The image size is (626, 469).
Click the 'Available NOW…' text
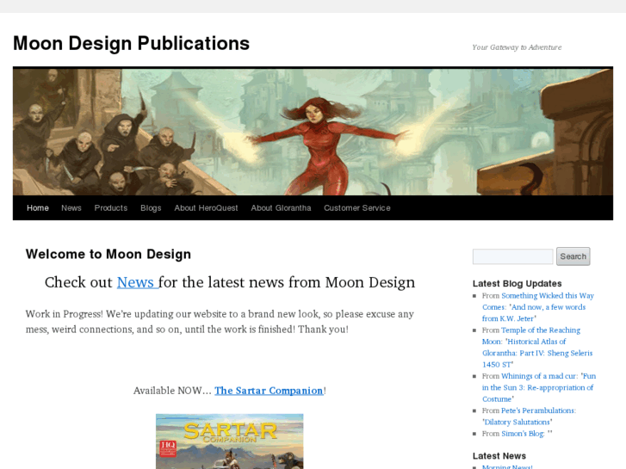pyautogui.click(x=172, y=391)
